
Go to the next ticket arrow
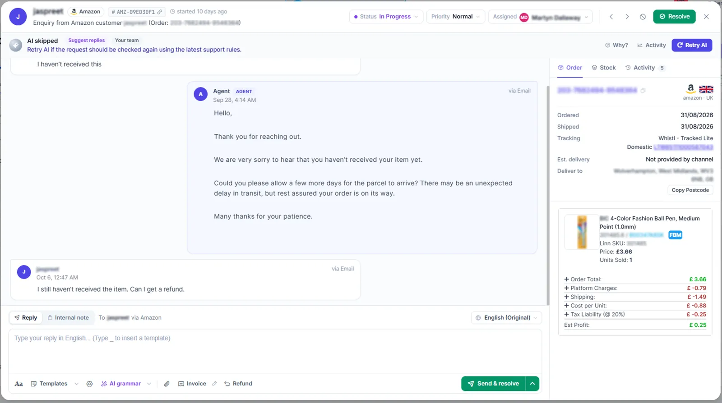(x=627, y=17)
